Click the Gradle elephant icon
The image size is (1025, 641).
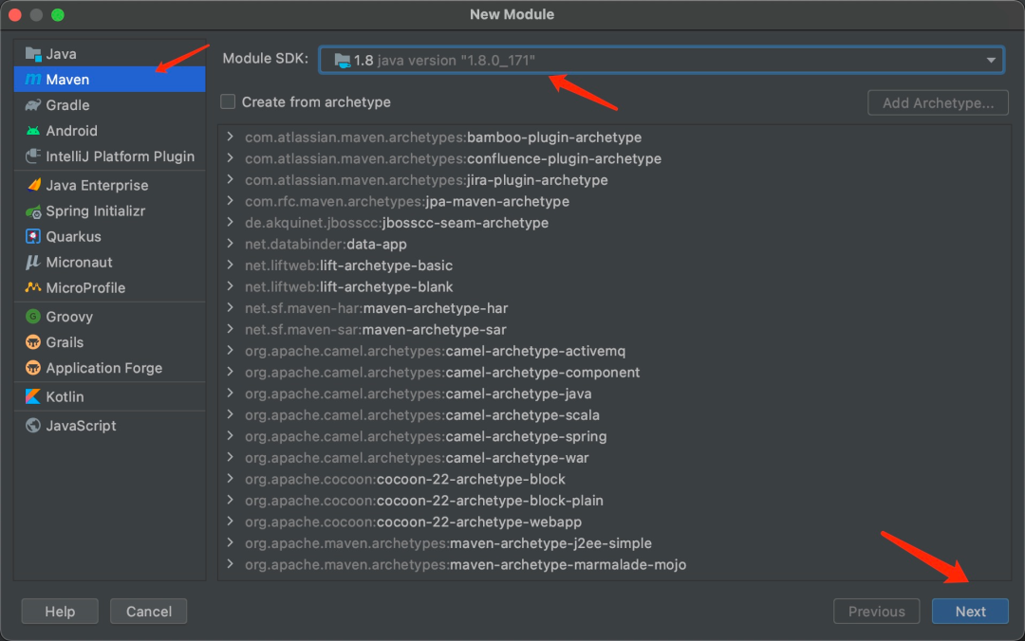coord(32,104)
